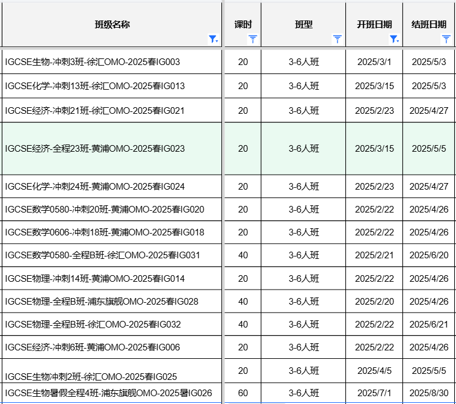Select 结班日期 2025/5/3 in IG003 row
The width and height of the screenshot is (456, 404).
(x=429, y=61)
